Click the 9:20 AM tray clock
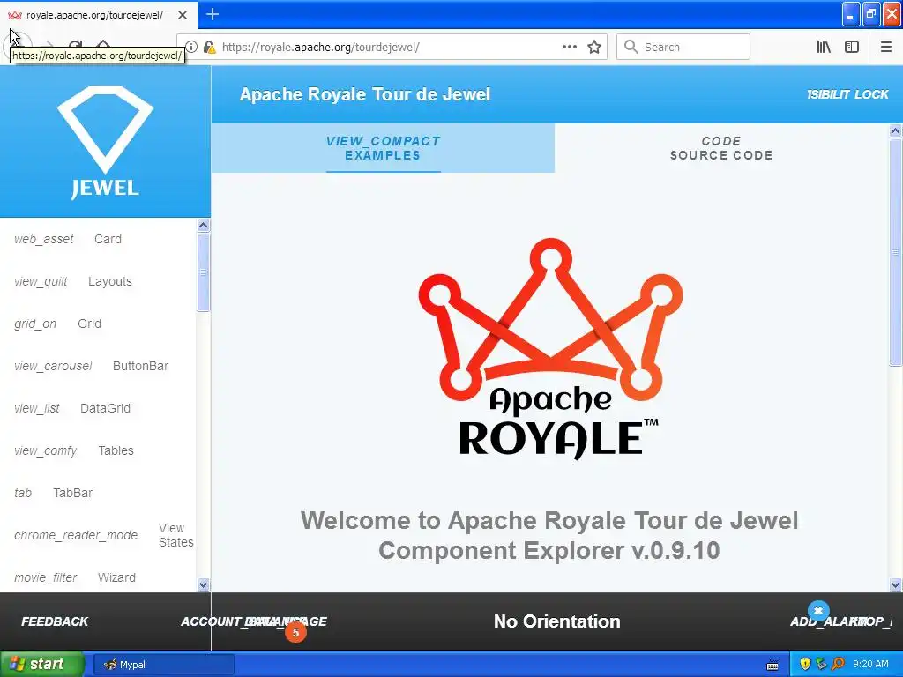 tap(870, 664)
